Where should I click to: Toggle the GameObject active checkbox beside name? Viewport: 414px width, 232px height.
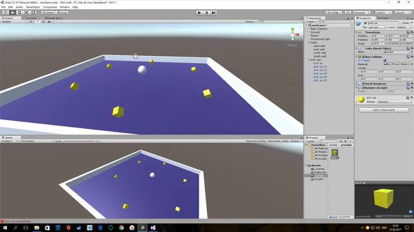click(x=365, y=23)
